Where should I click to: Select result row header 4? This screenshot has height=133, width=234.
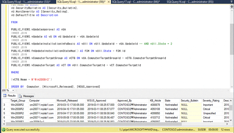click(6, 109)
